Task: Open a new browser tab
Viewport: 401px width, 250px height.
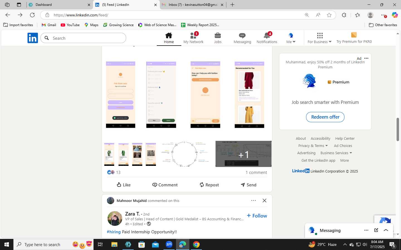Action: (232, 5)
